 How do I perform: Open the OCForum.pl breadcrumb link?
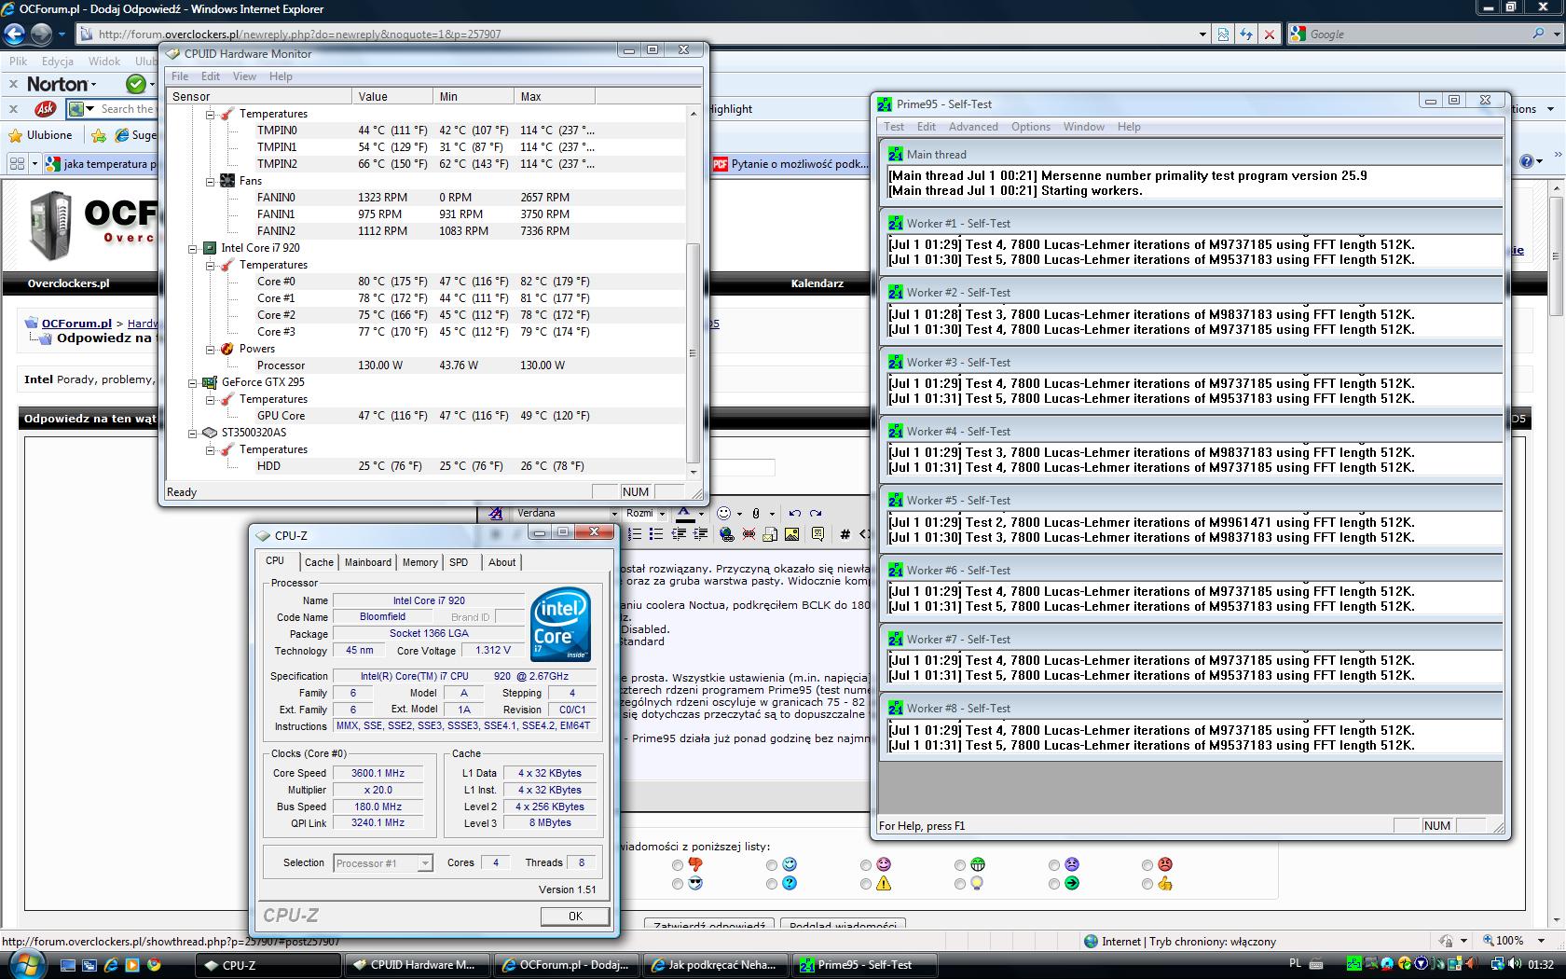(x=76, y=324)
